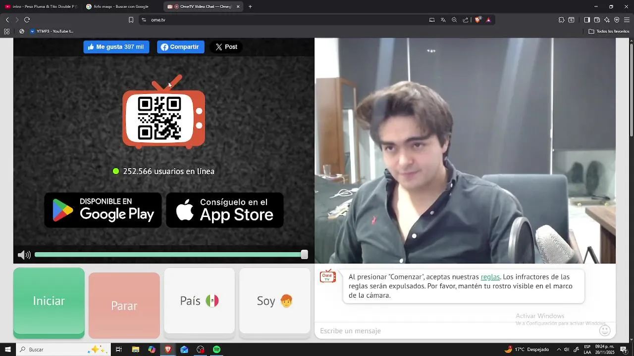
Task: Open the Copilot taskbar icon
Action: coord(152,350)
